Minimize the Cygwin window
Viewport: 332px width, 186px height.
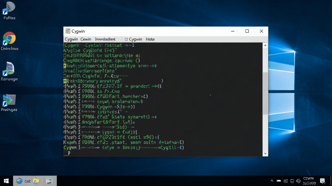tap(232, 31)
